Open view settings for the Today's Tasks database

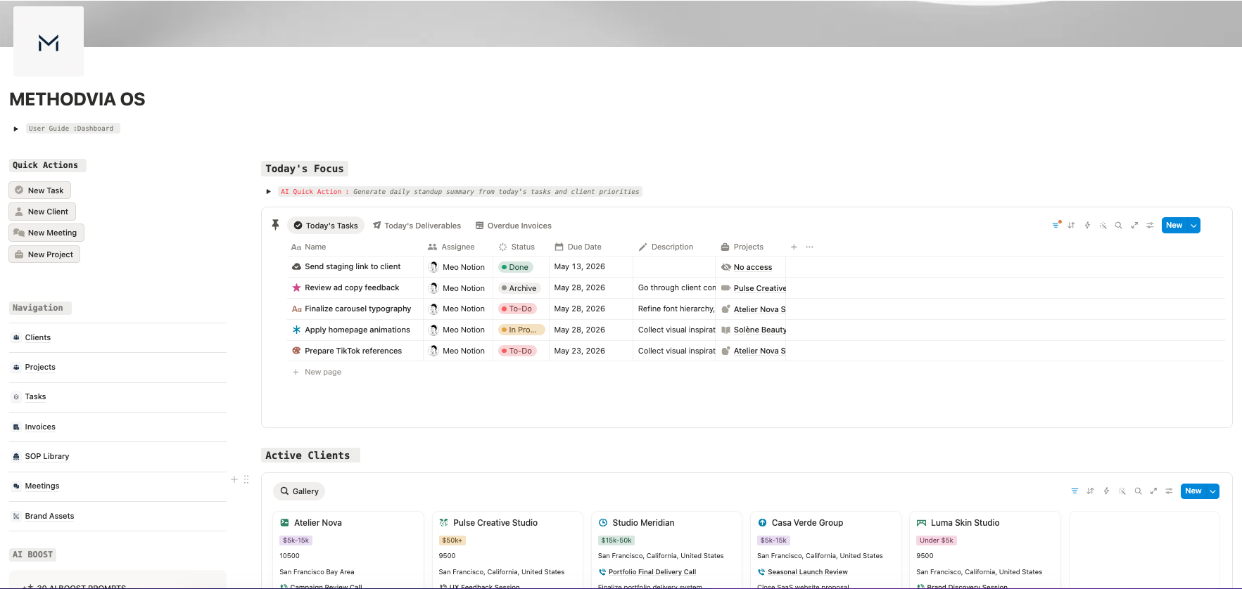[x=1150, y=226]
